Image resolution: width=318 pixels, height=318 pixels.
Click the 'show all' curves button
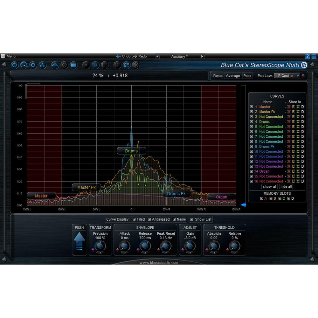269,187
